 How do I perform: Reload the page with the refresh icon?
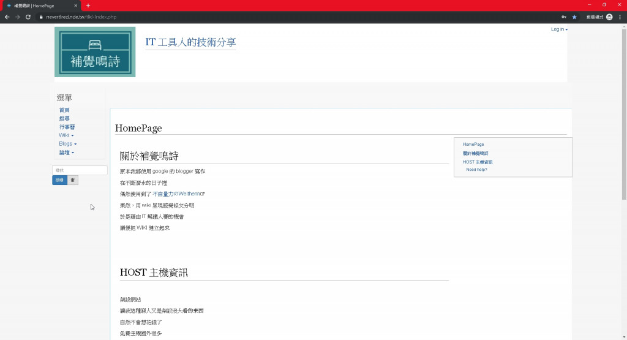(x=28, y=17)
